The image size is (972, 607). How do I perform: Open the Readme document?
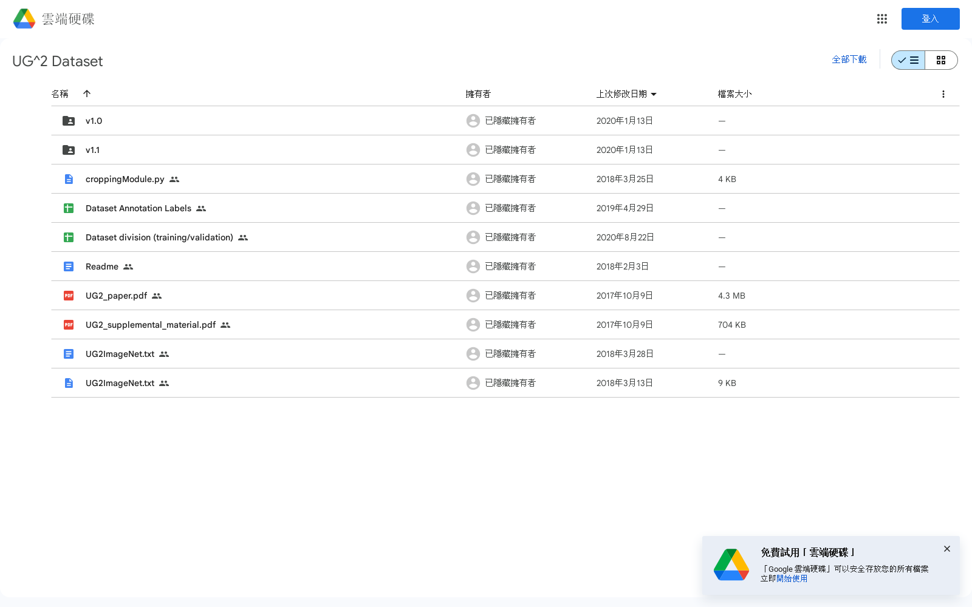pos(102,266)
